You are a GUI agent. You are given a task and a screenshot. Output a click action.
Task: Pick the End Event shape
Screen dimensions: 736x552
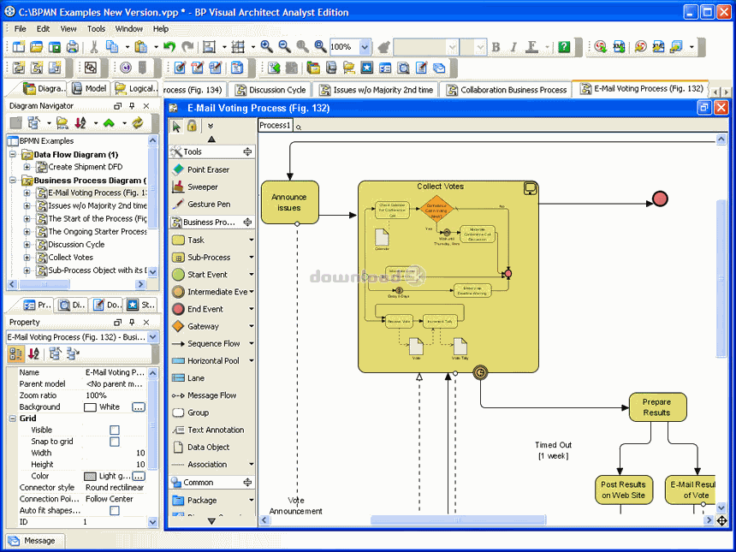point(205,309)
